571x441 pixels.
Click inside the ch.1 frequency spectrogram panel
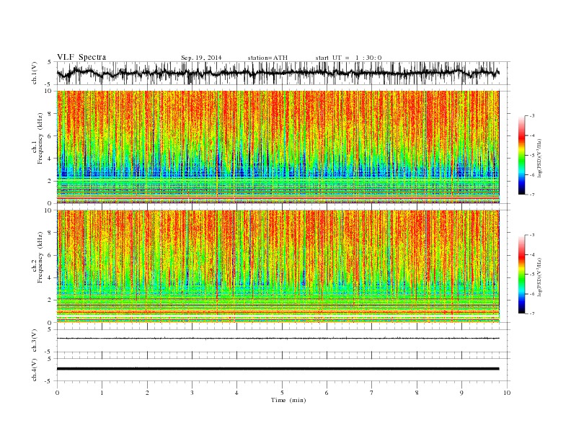(278, 147)
